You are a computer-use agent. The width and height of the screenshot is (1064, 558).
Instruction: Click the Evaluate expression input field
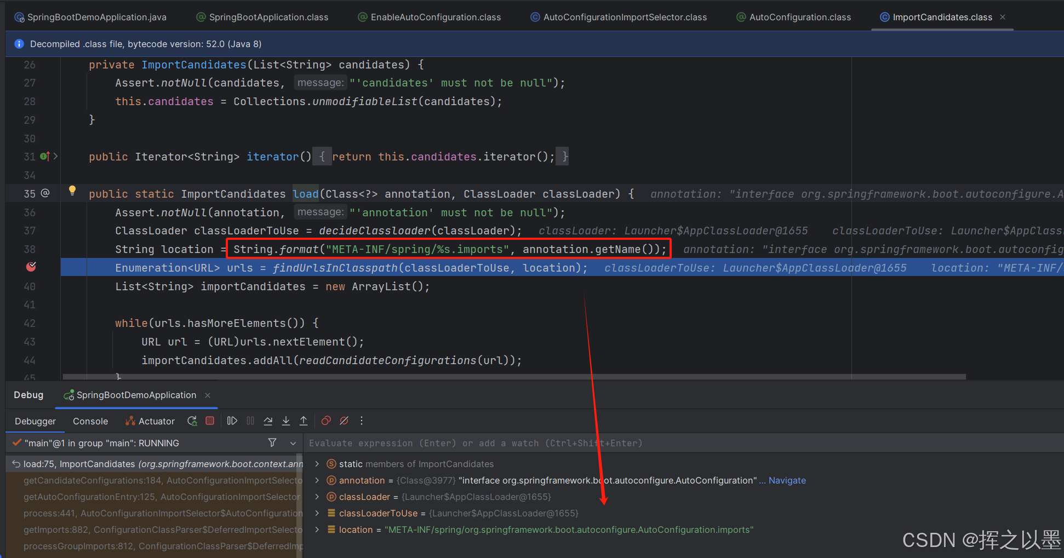pyautogui.click(x=683, y=443)
